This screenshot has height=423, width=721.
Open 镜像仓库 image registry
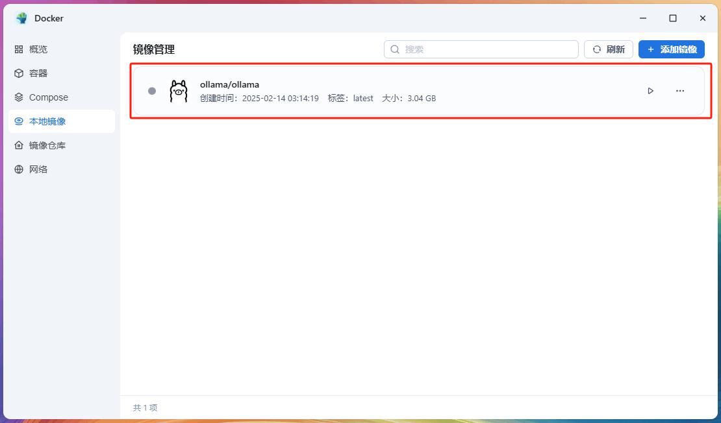pos(47,145)
